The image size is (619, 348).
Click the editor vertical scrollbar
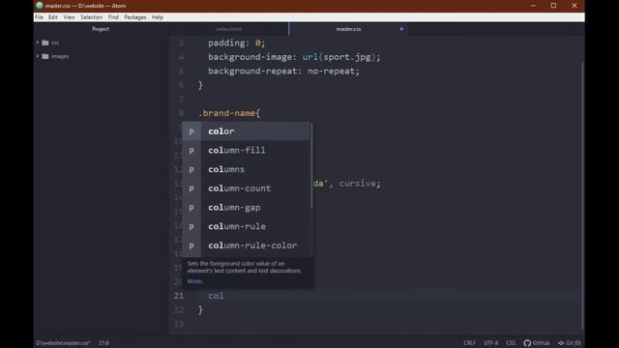582,195
